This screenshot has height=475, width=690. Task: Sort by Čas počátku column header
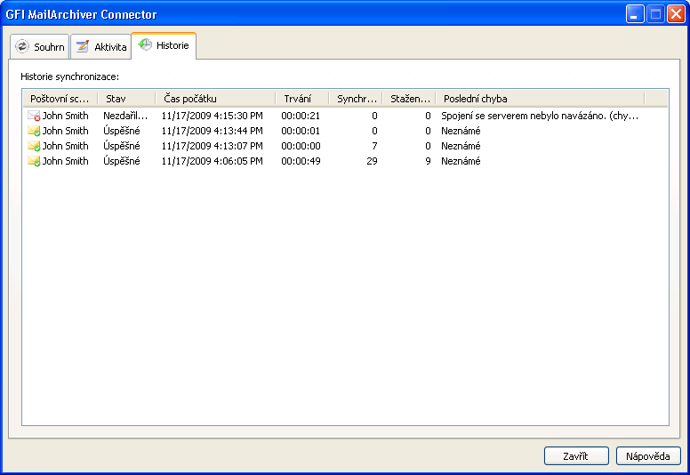tap(215, 99)
